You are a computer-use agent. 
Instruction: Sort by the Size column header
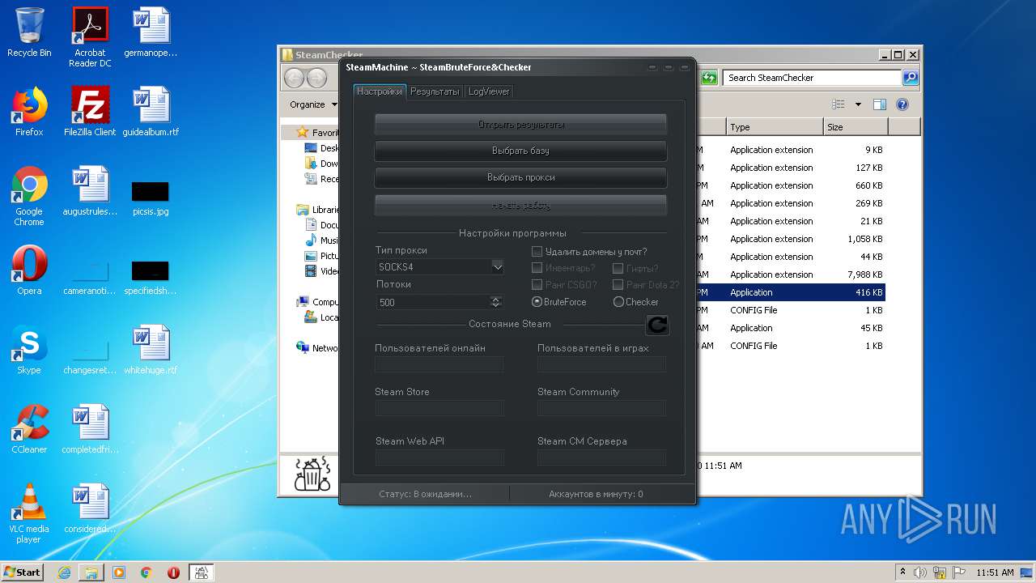pyautogui.click(x=856, y=127)
